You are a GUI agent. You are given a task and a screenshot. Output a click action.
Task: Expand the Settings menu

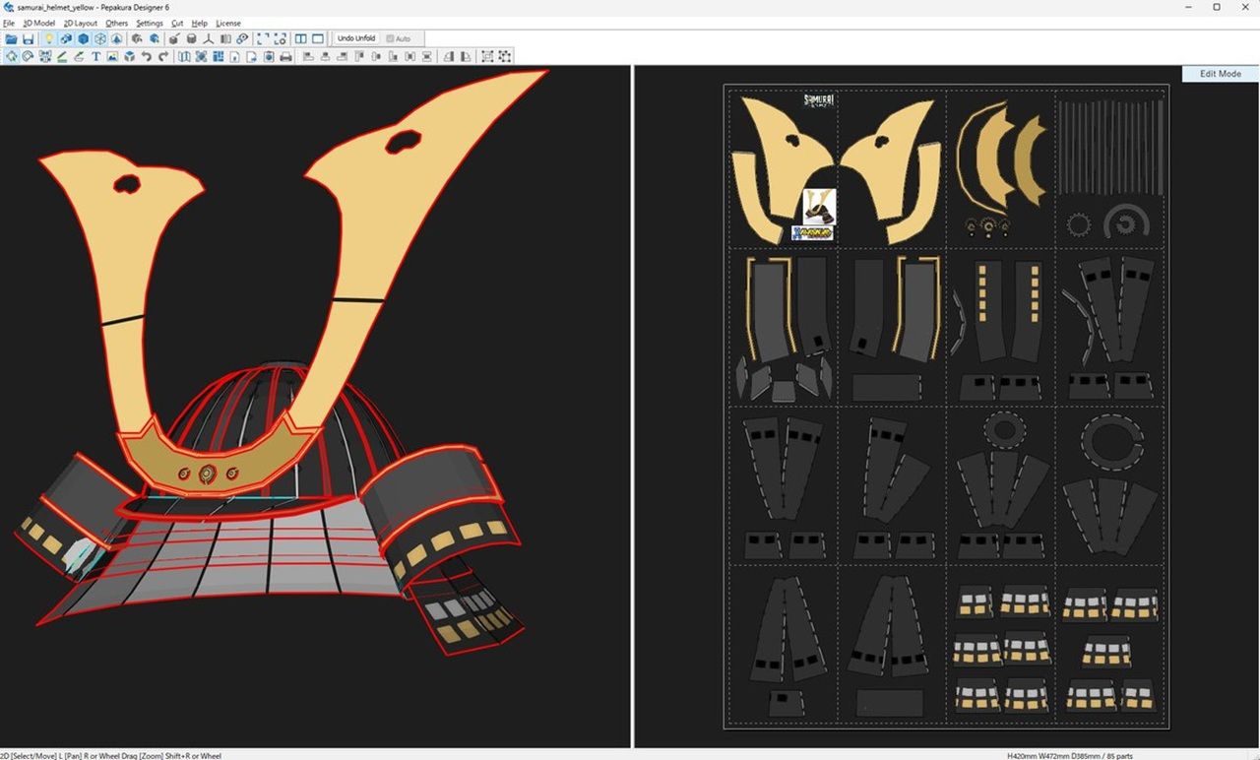point(150,23)
